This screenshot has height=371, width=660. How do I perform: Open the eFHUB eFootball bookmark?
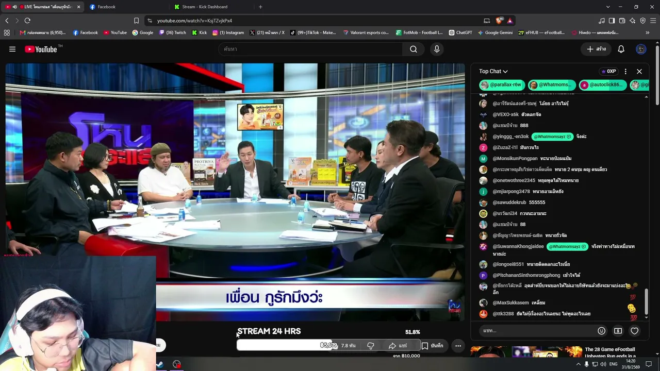point(541,32)
